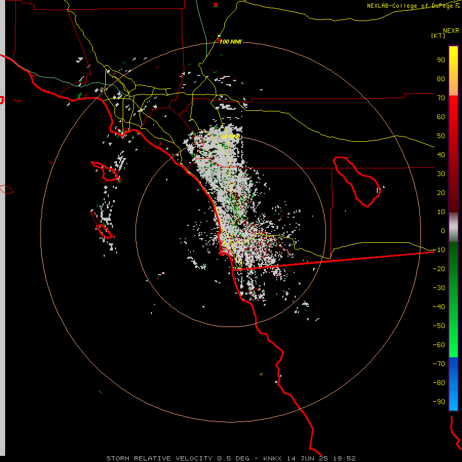Select the -60 kt legend value
462x462 pixels.
coord(439,345)
